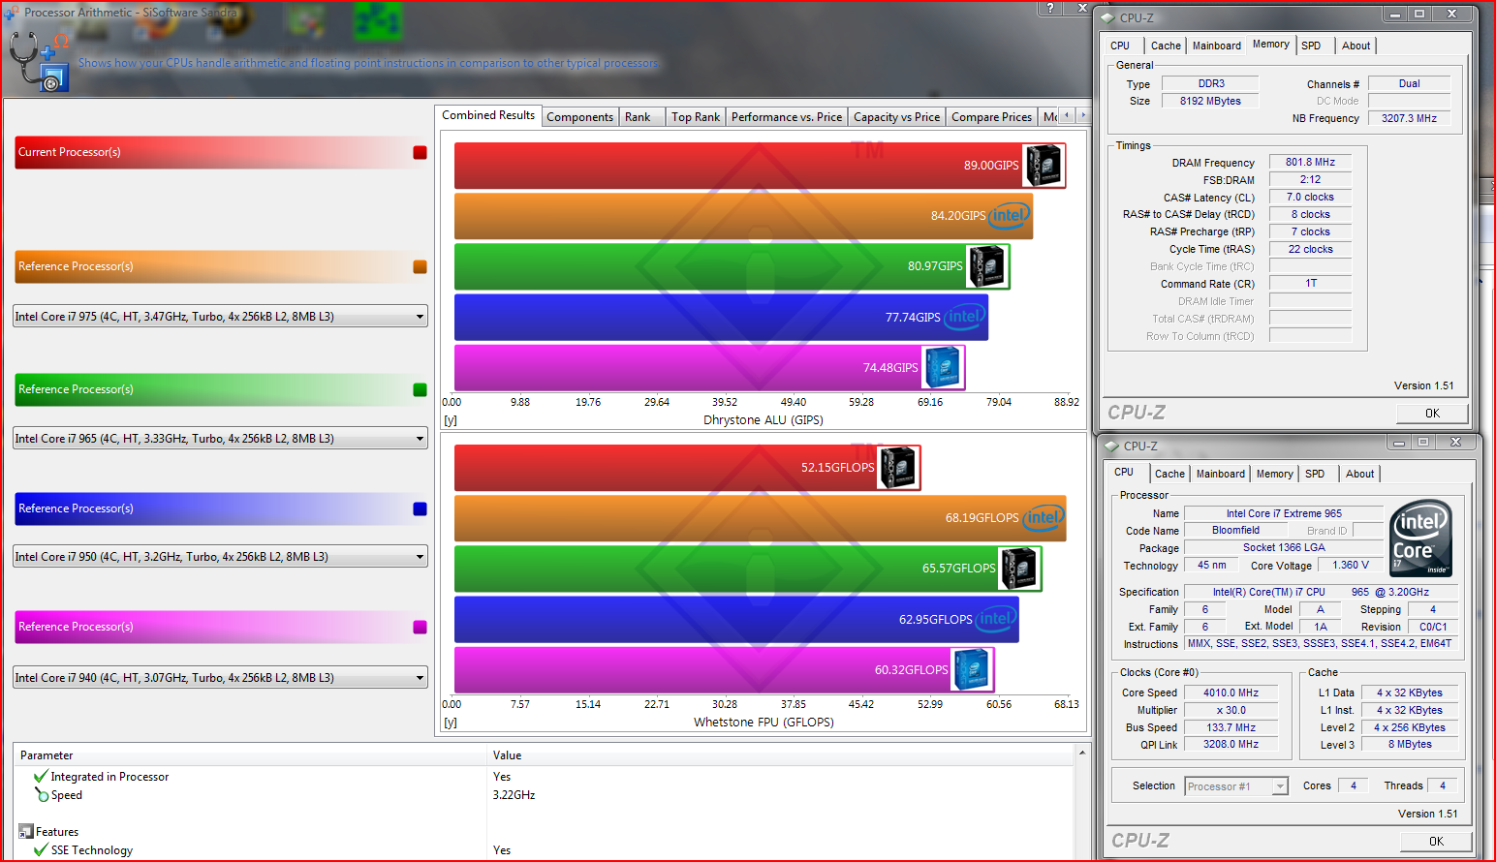Screen dimensions: 1496x862
Task: Click the bottom CPU-Z title bar icon
Action: pyautogui.click(x=1112, y=446)
